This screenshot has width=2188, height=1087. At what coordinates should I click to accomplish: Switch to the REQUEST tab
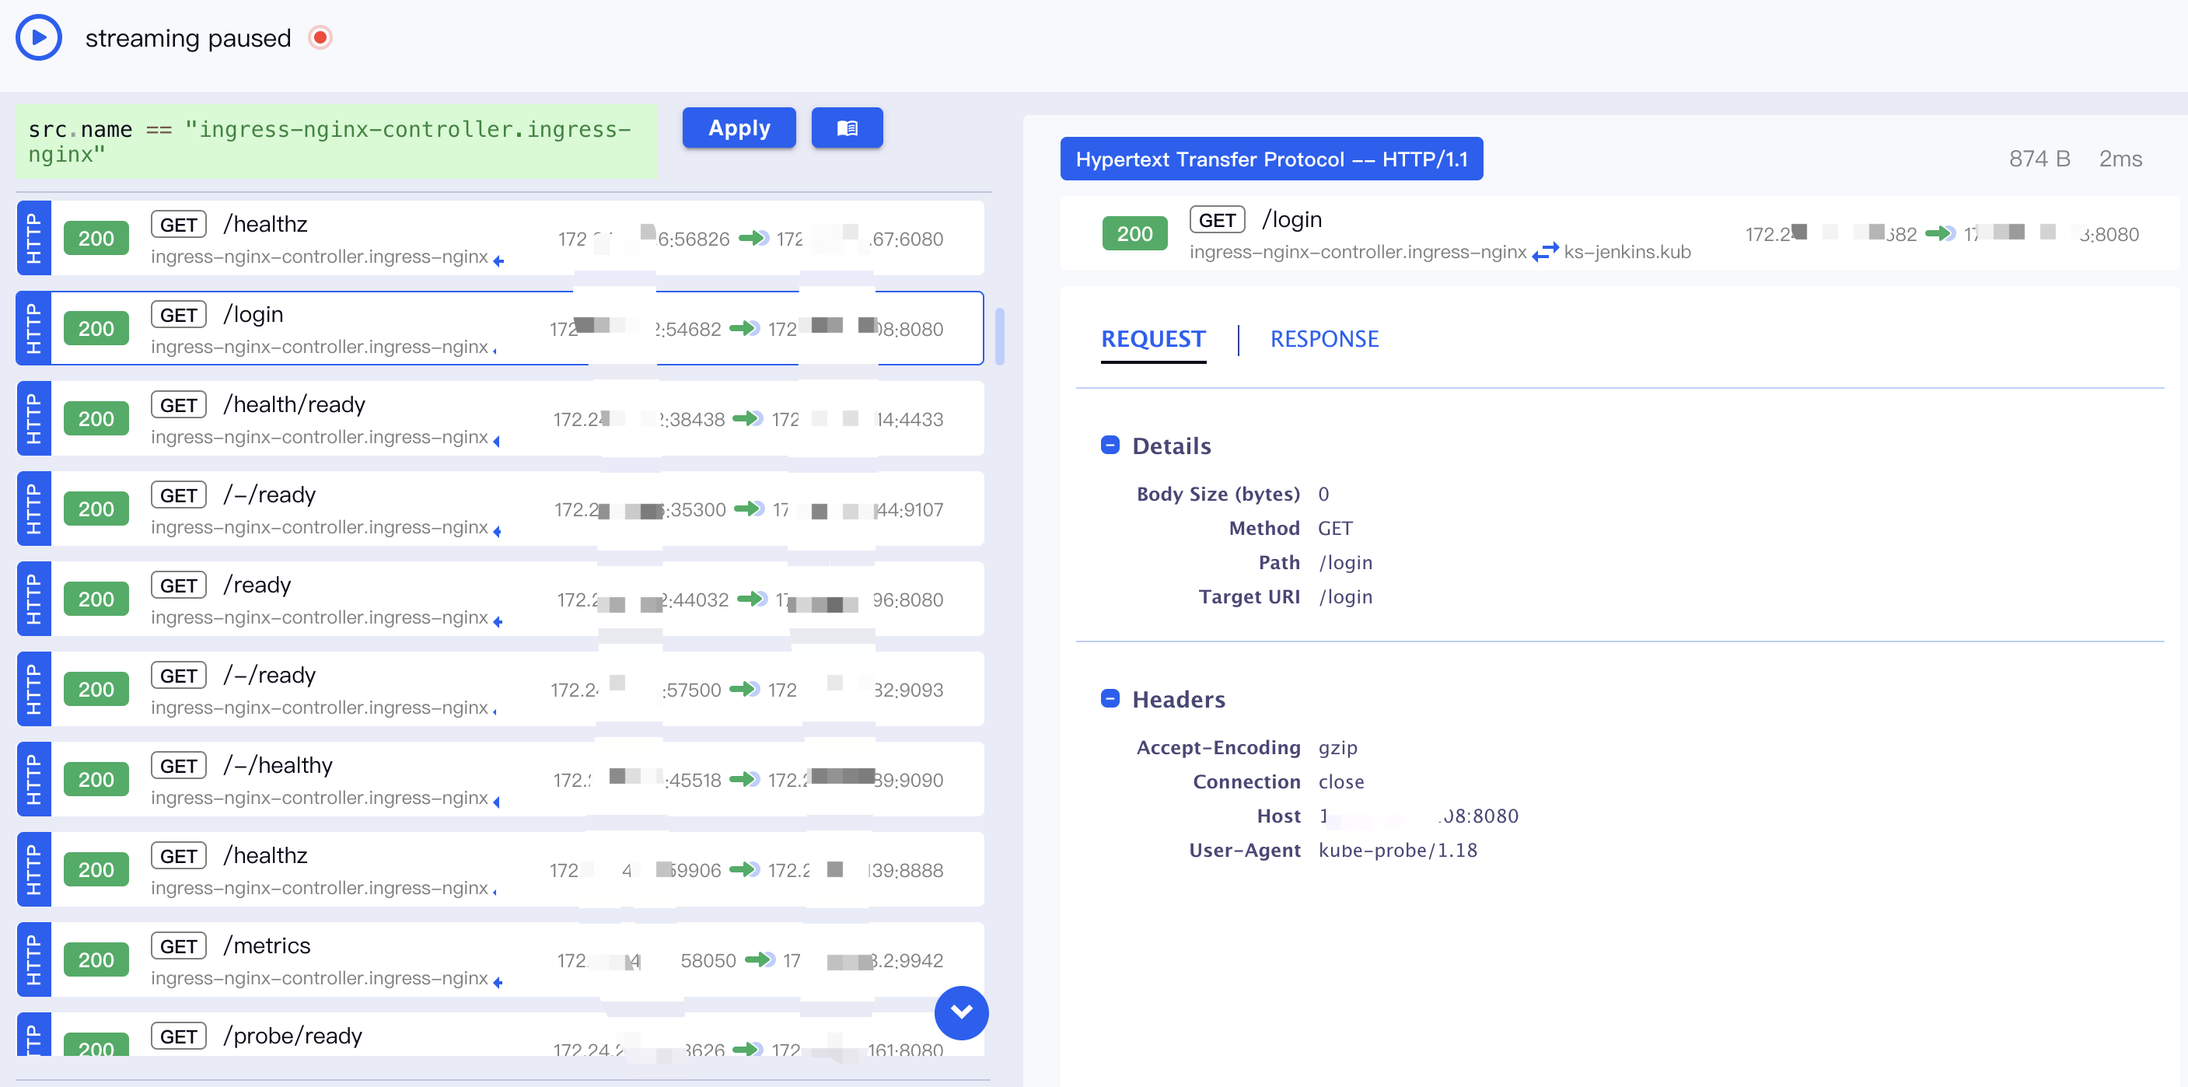(1152, 340)
